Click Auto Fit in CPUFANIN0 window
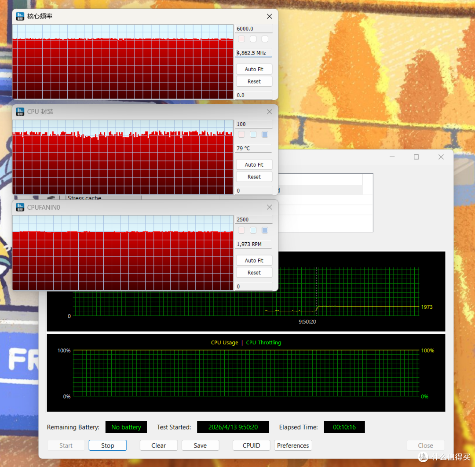 click(254, 260)
